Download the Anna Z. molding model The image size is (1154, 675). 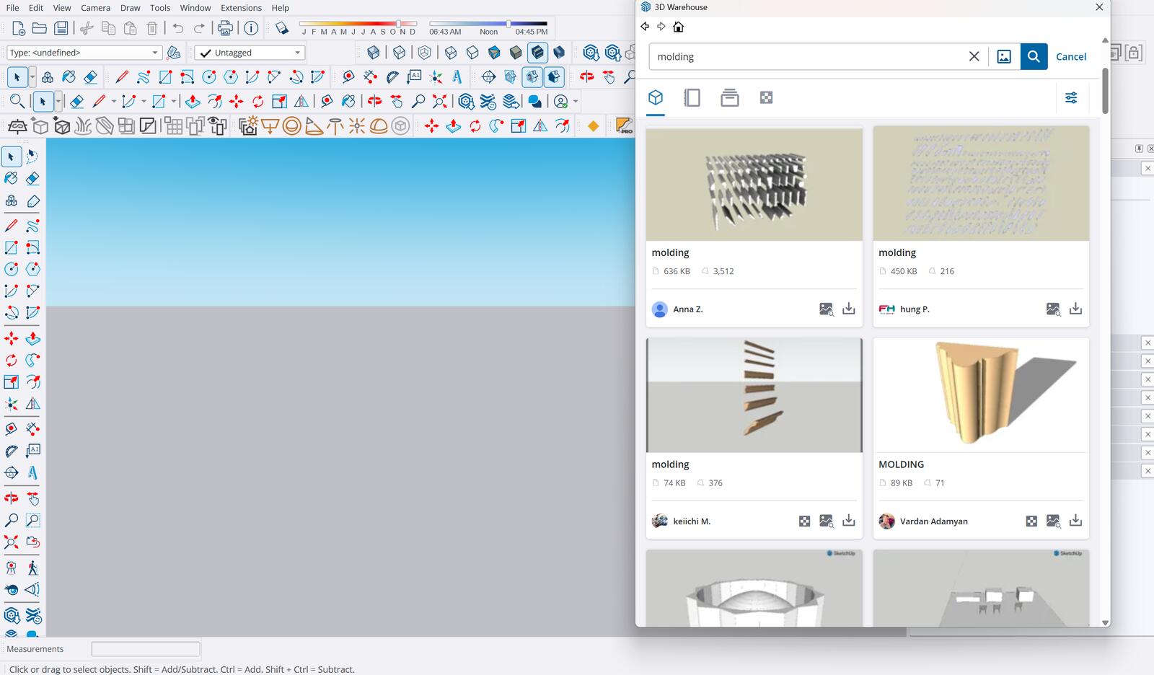pyautogui.click(x=849, y=309)
